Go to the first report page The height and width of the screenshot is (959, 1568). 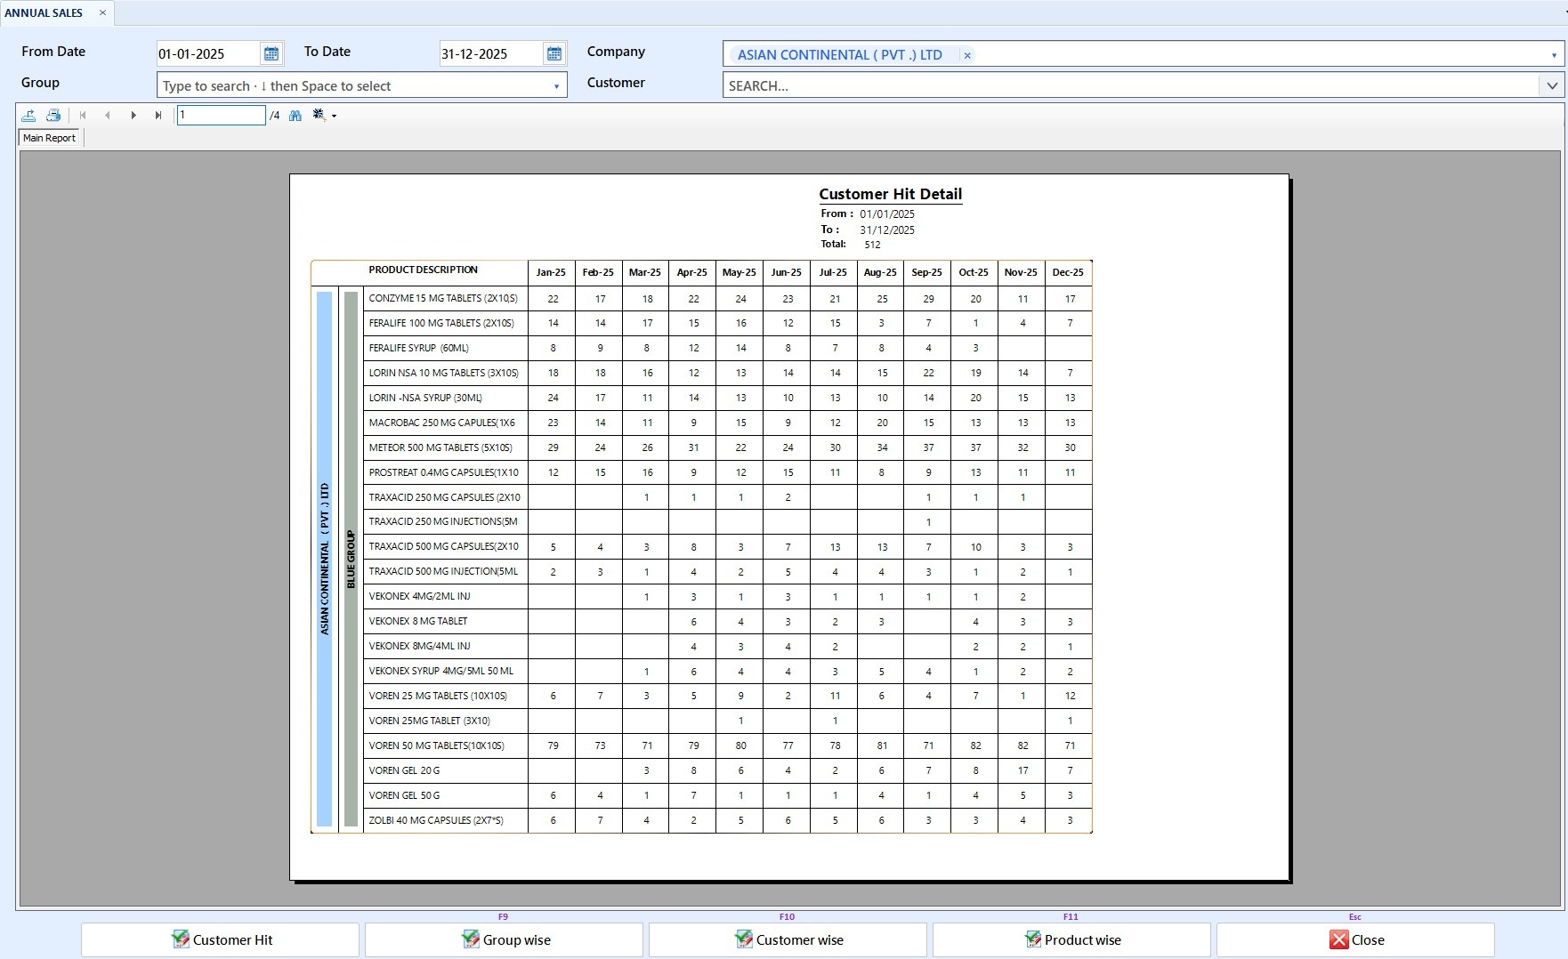tap(83, 116)
